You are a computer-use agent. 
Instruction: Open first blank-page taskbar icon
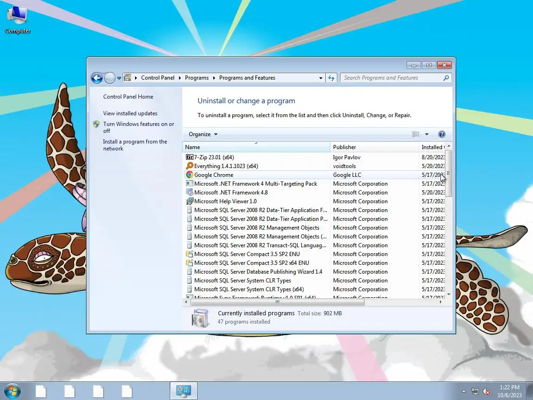click(41, 391)
